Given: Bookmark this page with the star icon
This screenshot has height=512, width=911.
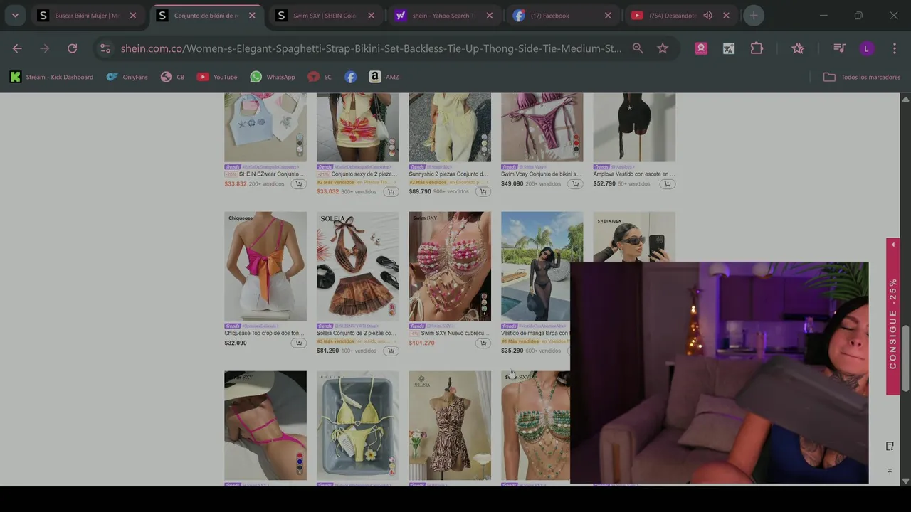Looking at the screenshot, I should coord(663,48).
